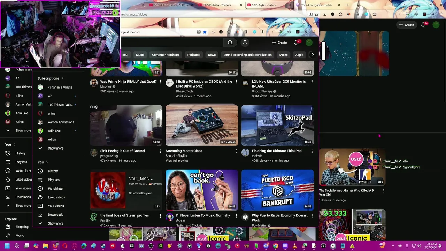Click the Windows Start button
446x251 pixels.
(x=7, y=246)
